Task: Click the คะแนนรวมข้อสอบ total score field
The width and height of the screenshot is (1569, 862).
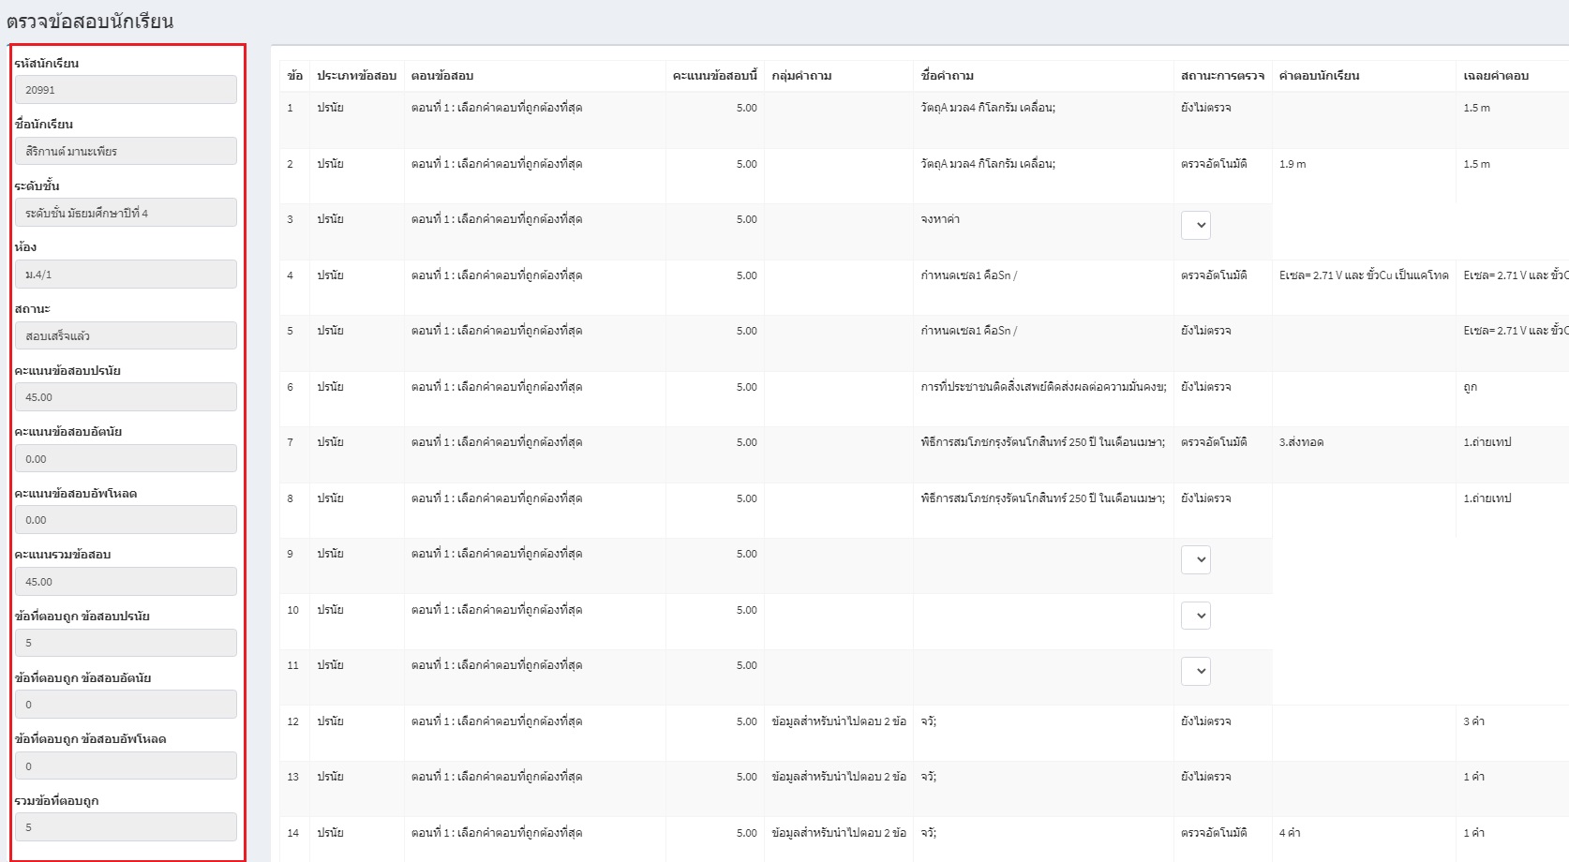Action: click(126, 582)
